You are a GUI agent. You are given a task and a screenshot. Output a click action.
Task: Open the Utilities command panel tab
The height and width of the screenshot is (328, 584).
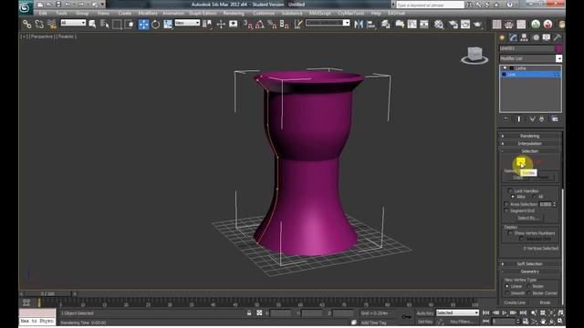coord(558,37)
